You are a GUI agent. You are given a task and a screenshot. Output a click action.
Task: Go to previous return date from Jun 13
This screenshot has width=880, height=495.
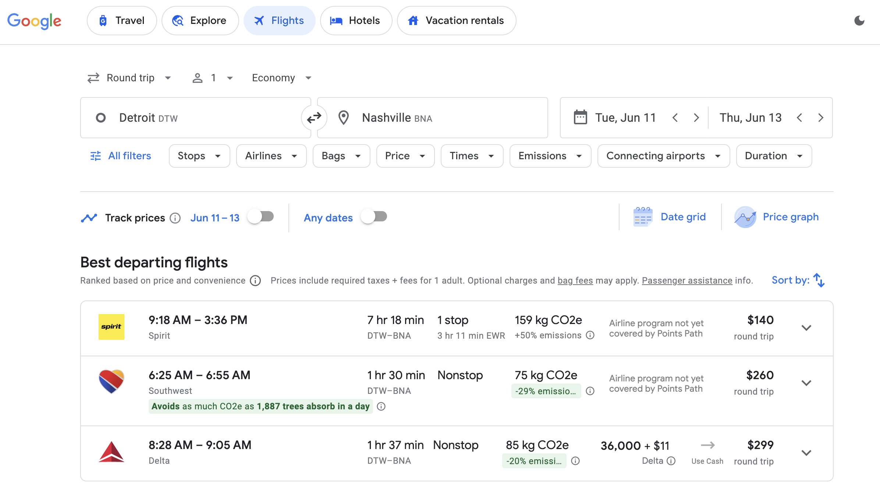[x=799, y=118]
